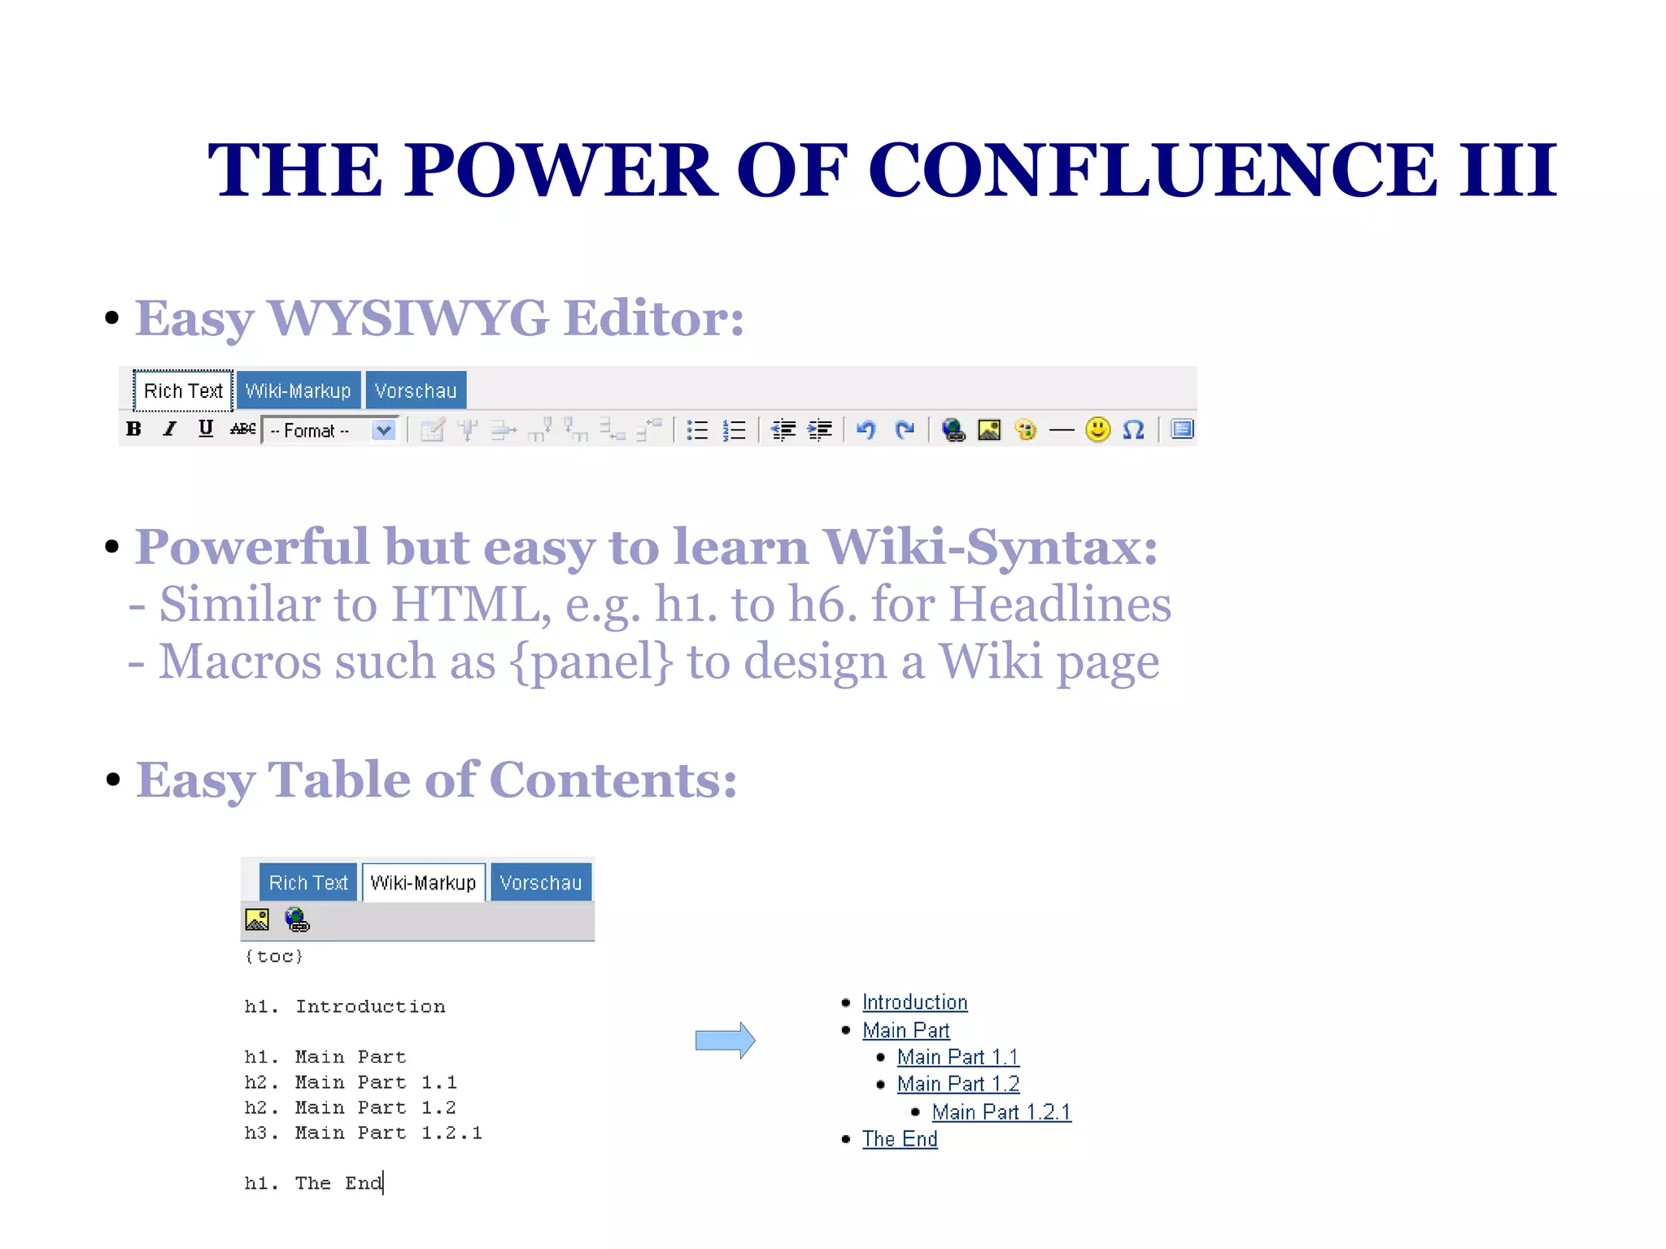Select the Rich Text tab in upper editor
This screenshot has width=1666, height=1249.
tap(183, 391)
